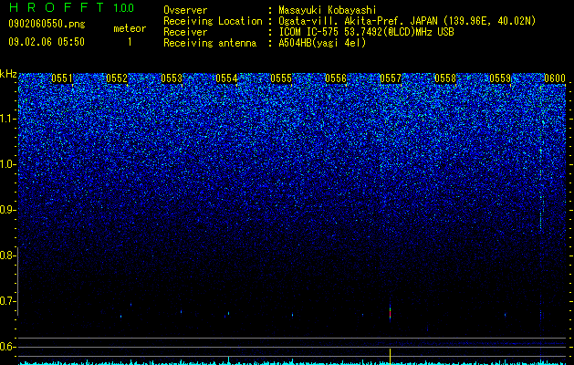Click the 0554 time marker label
574x365 pixels.
(226, 78)
